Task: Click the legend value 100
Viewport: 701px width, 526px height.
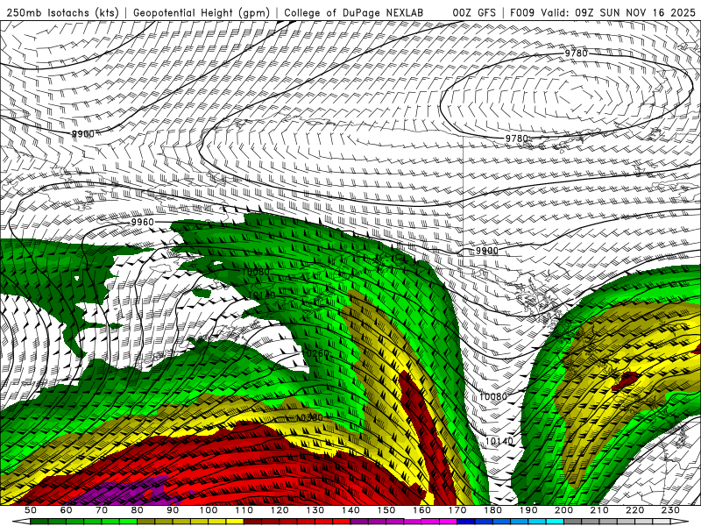Action: point(209,510)
